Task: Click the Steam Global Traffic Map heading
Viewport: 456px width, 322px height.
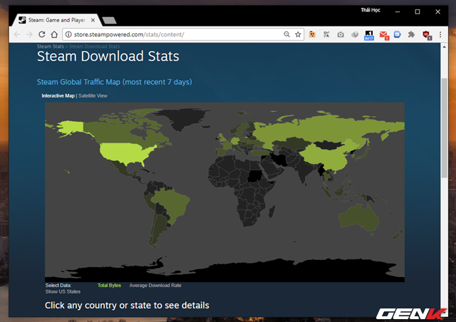Action: [x=114, y=82]
